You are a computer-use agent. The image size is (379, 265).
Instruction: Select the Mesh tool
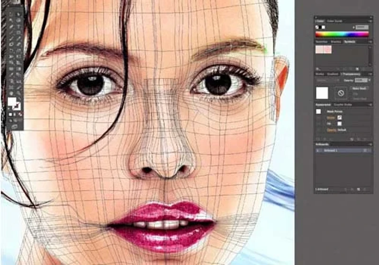click(11, 68)
